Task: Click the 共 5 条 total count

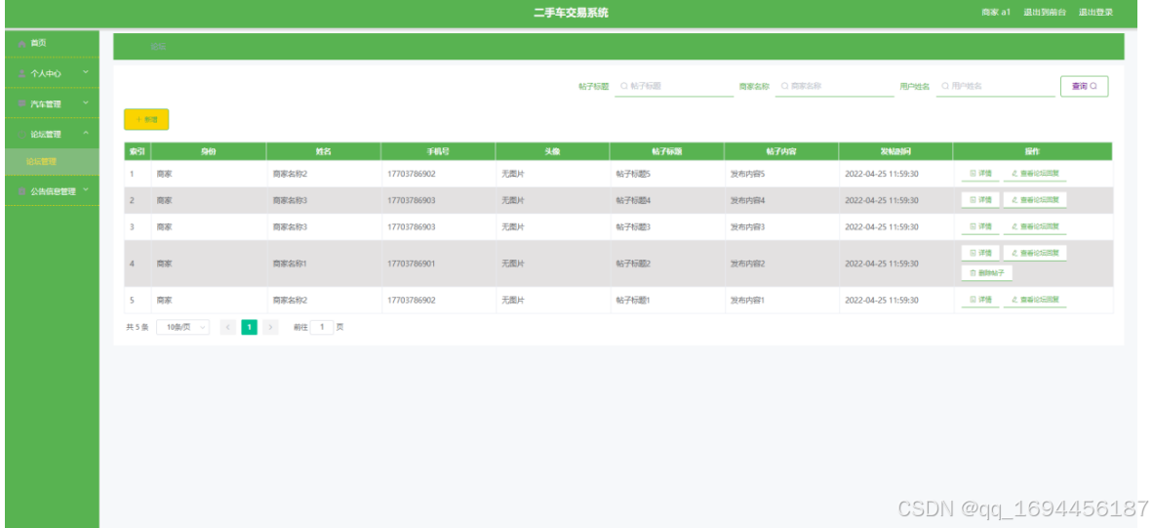Action: 137,327
